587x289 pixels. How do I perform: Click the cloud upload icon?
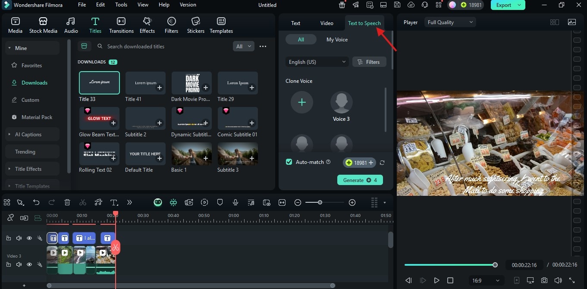(411, 5)
